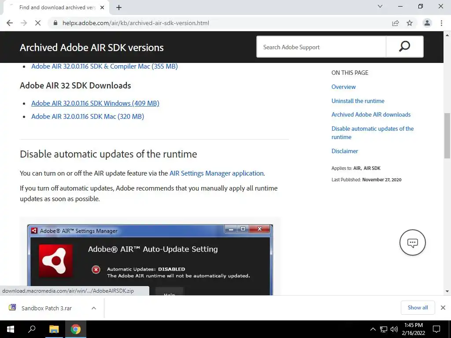Show hidden system tray icons
451x338 pixels.
[373, 329]
